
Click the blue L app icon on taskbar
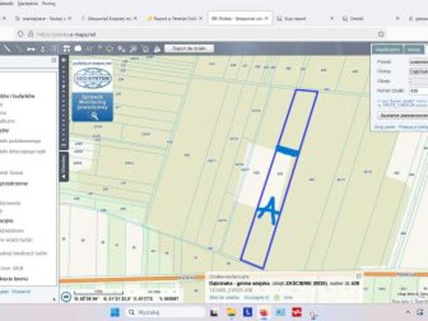point(247,312)
